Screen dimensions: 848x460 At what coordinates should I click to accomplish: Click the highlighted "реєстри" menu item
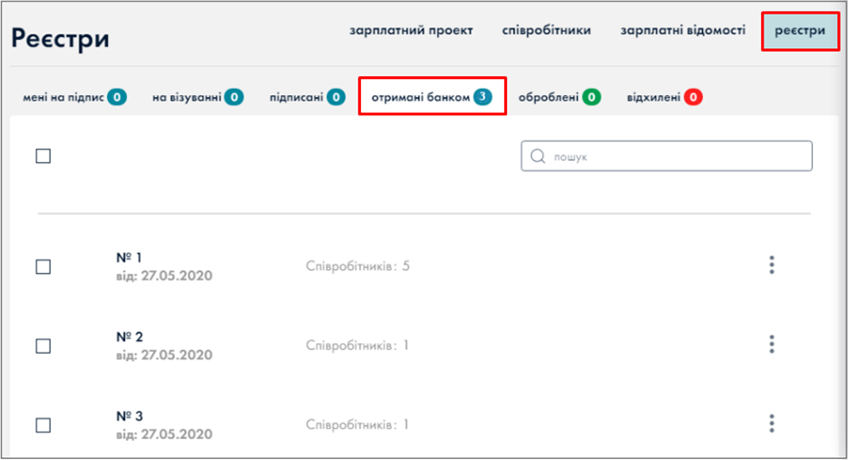[x=799, y=31]
